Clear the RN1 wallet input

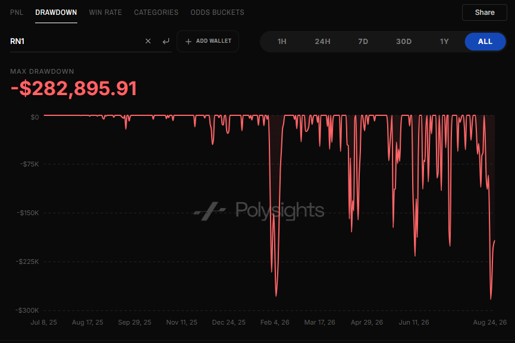148,41
